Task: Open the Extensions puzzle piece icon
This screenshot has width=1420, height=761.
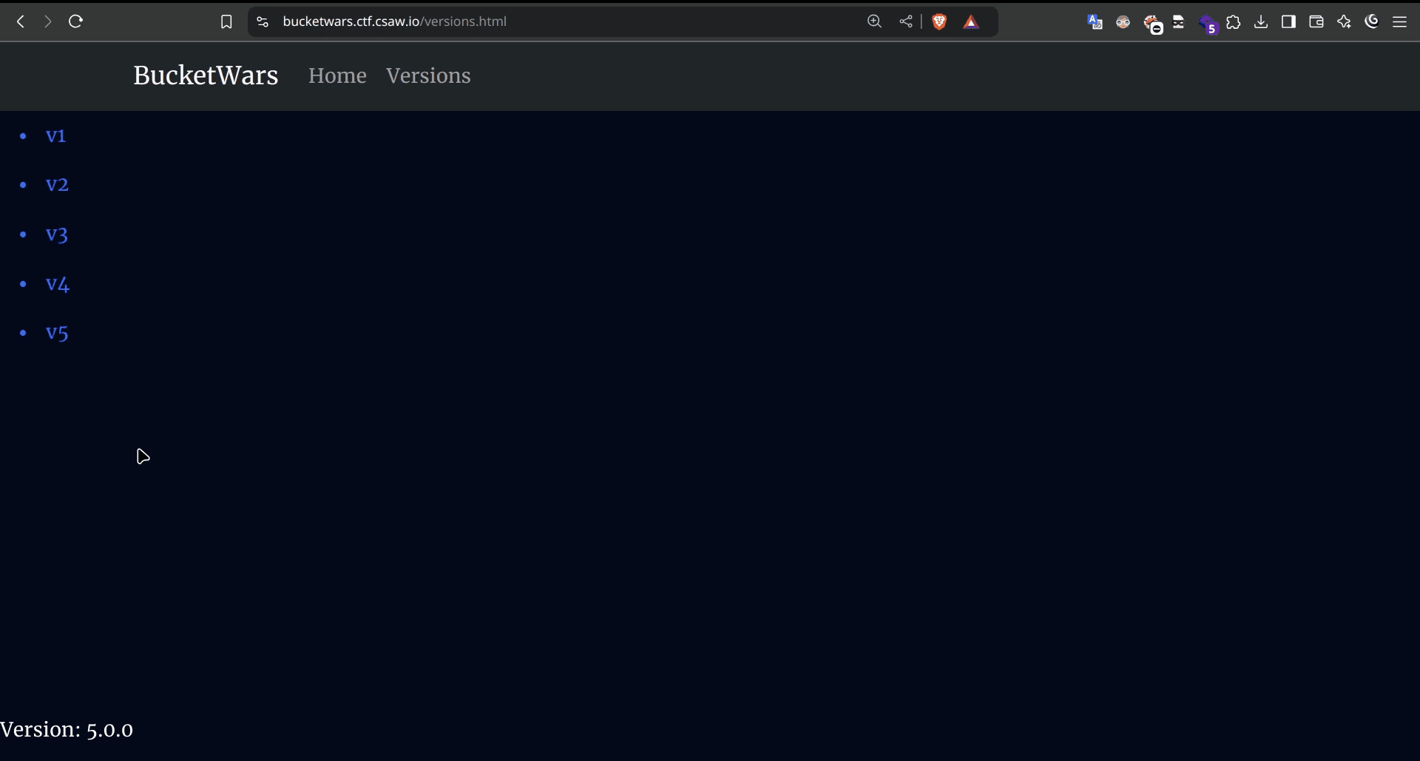Action: (x=1234, y=21)
